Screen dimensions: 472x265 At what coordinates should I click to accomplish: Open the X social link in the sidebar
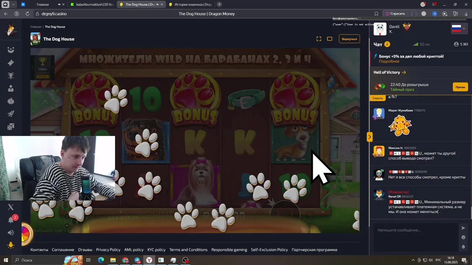pos(11,207)
